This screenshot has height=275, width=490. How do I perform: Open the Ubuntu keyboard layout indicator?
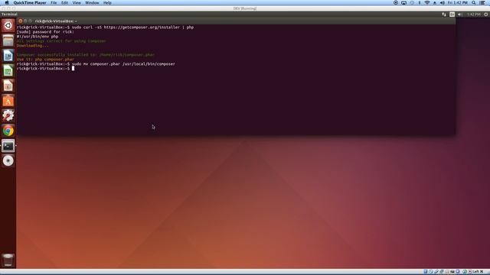[452, 15]
